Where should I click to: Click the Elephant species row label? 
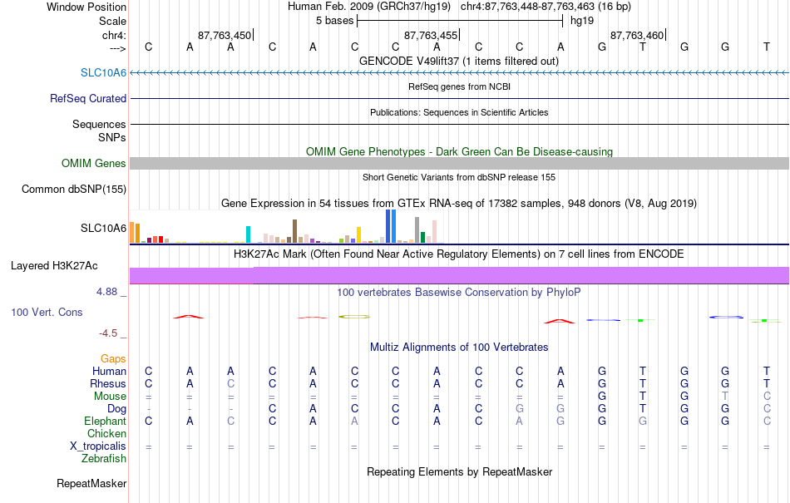105,421
